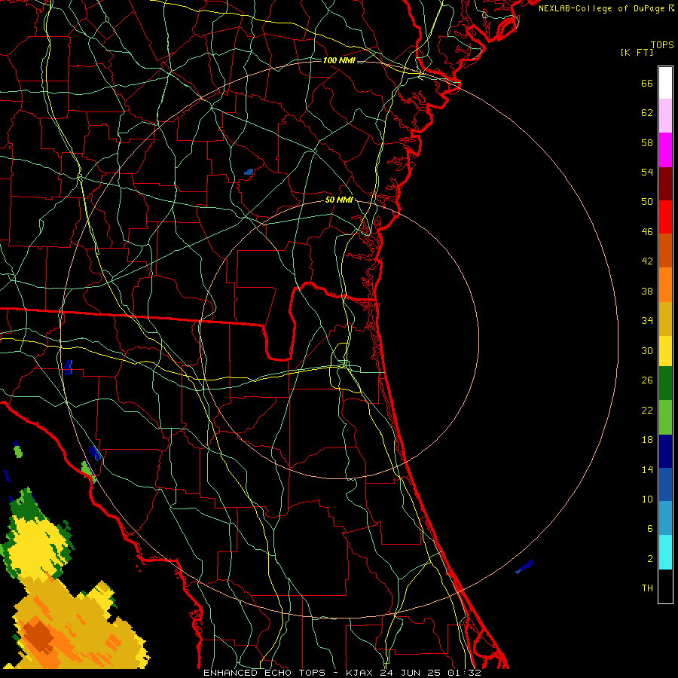Click the '6' legend value
Screen dimensions: 678x678
650,529
